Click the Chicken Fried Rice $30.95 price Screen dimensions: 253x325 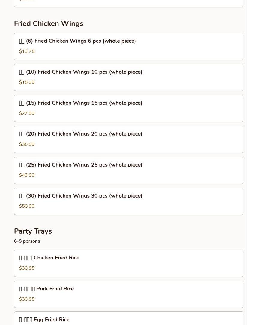27,268
